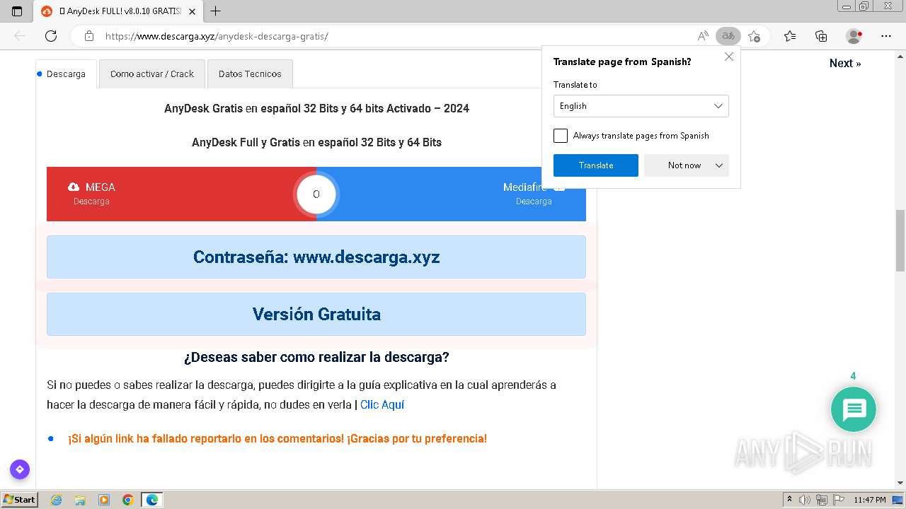Go back to previous page
Viewport: 906px width, 509px height.
(20, 36)
